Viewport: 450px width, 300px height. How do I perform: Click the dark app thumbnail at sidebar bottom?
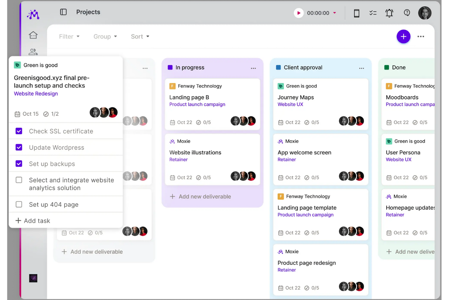coord(33,278)
